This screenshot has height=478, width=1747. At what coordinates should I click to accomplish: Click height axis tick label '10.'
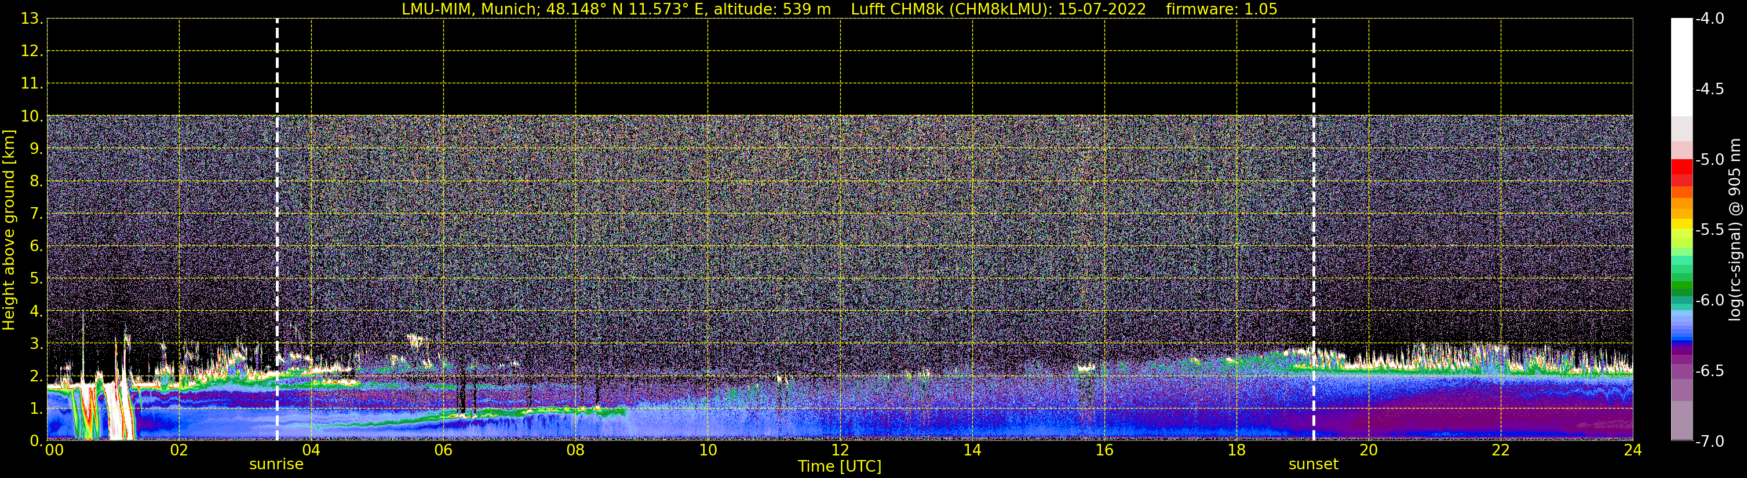point(32,116)
